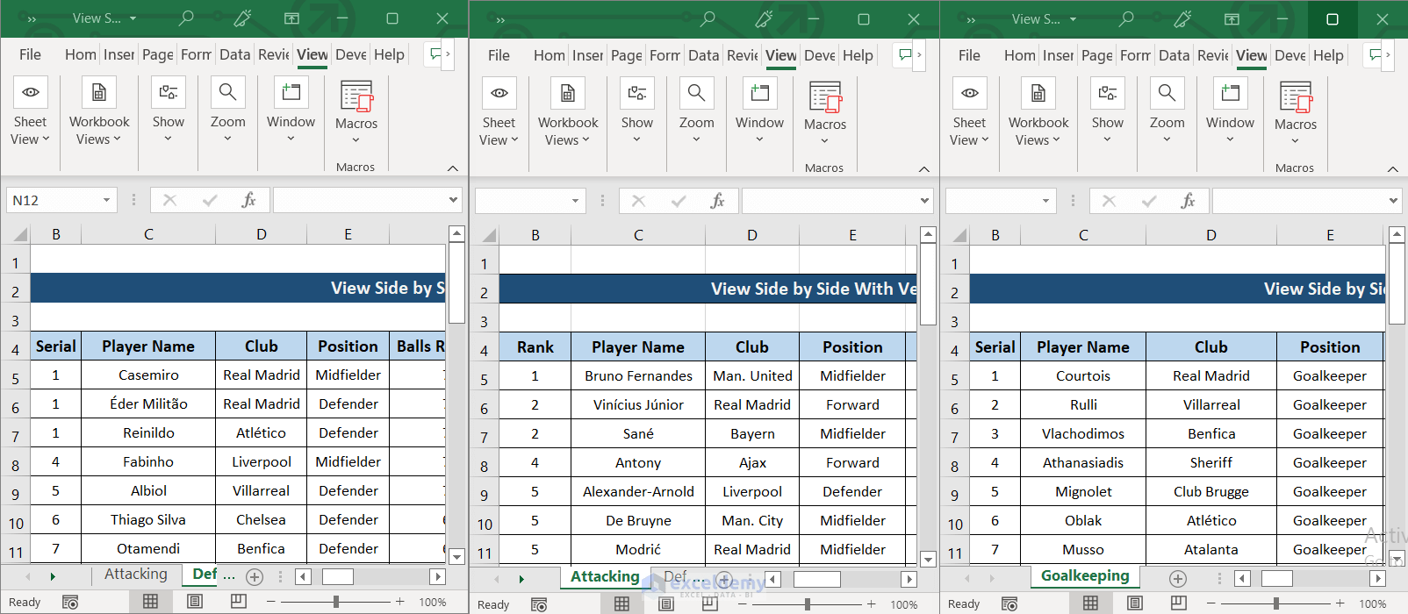Collapse the ribbon in left window
The width and height of the screenshot is (1408, 614).
click(453, 168)
